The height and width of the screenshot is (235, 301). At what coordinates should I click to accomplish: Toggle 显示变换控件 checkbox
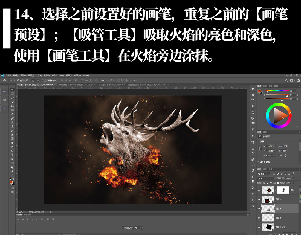[43, 80]
